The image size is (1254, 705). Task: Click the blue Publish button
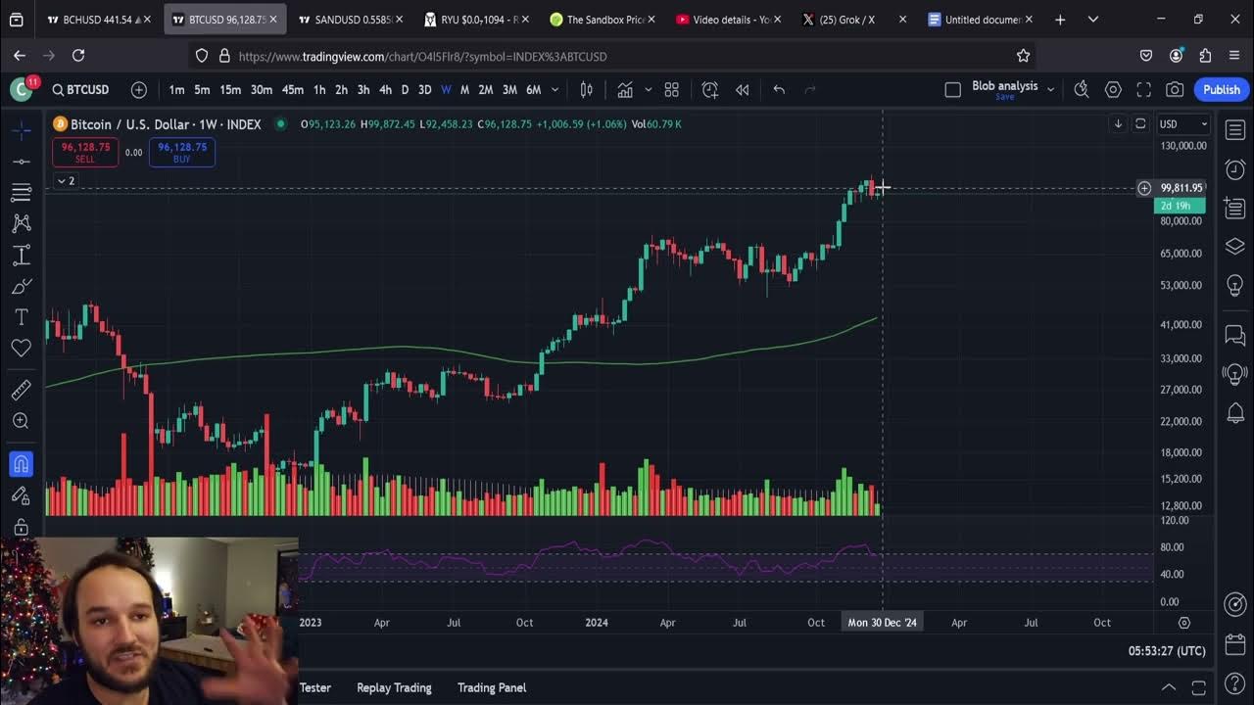click(x=1222, y=90)
